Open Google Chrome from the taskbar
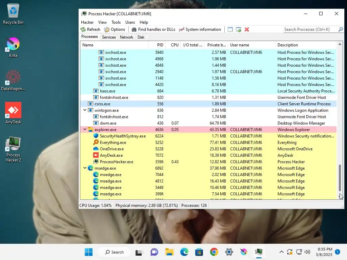347x260 pixels. (214, 252)
